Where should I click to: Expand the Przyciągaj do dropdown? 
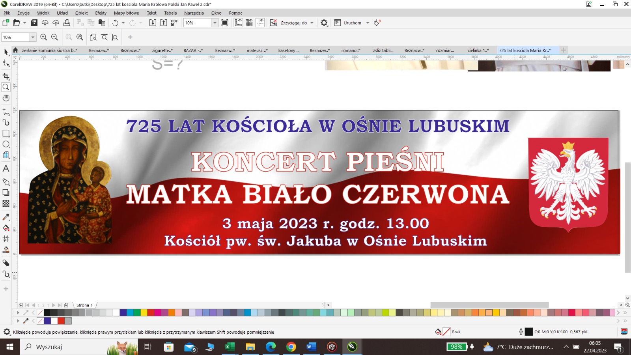[x=312, y=23]
